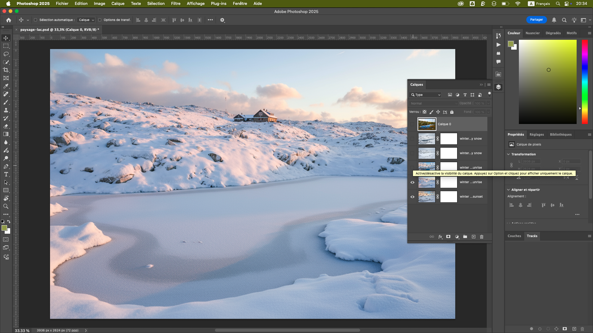Click the hue spectrum slider
This screenshot has height=333, width=593.
(585, 82)
